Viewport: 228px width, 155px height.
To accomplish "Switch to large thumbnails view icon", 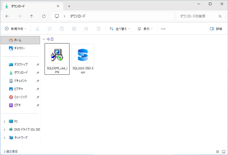I will 224,152.
